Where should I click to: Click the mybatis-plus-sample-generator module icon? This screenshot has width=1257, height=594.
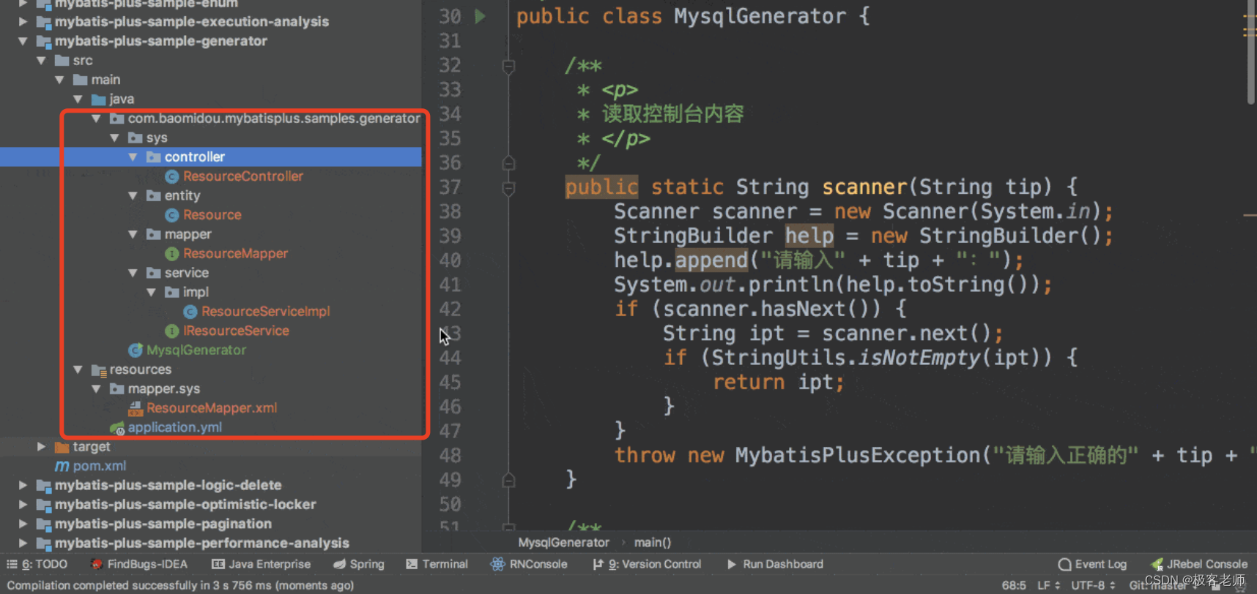(44, 42)
